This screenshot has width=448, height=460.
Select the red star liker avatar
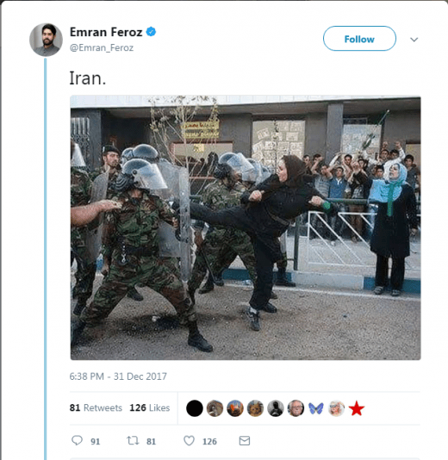[x=357, y=408]
